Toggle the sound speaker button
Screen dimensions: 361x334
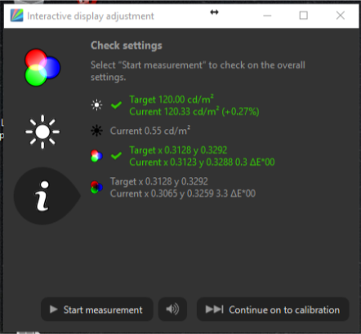[172, 310]
